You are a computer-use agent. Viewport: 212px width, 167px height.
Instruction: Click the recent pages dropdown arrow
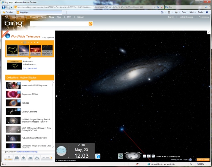pyautogui.click(x=12, y=7)
